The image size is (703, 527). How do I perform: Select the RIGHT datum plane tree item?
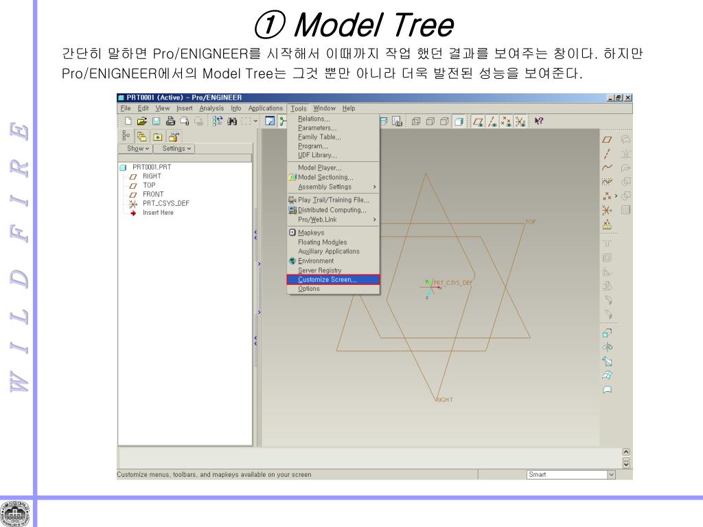[x=152, y=176]
